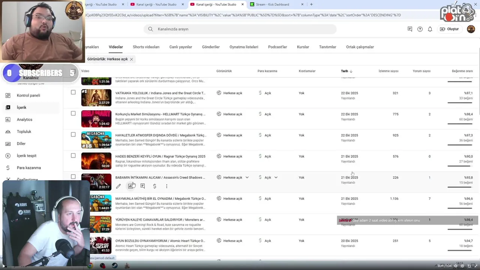The image size is (480, 270).
Task: Click the dollar monetization icon on the Ragnar row
Action: click(260, 156)
